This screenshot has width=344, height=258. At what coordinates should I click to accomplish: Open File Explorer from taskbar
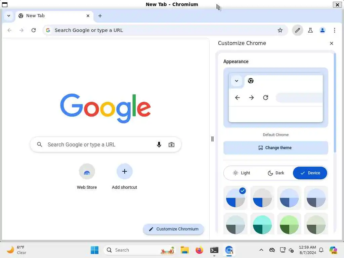[184, 250]
